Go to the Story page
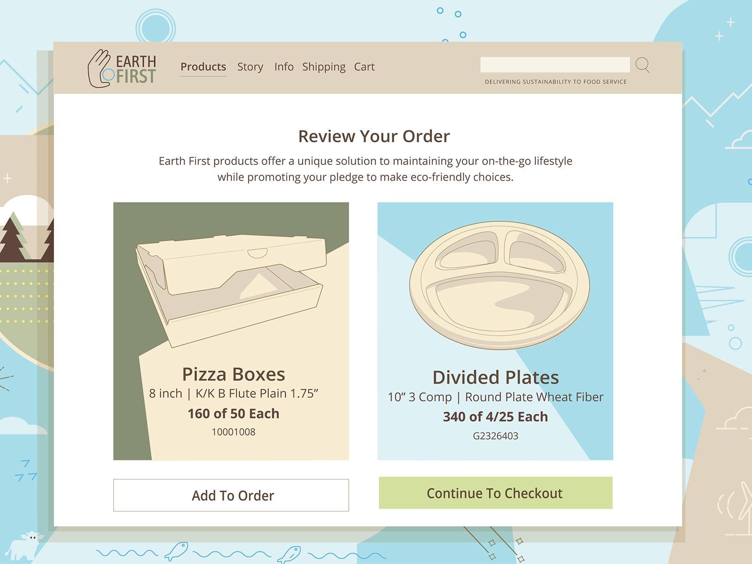The image size is (752, 564). pyautogui.click(x=250, y=67)
